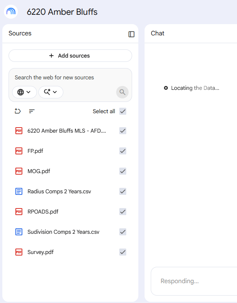Collapse the Sources panel with sidebar icon

point(131,34)
